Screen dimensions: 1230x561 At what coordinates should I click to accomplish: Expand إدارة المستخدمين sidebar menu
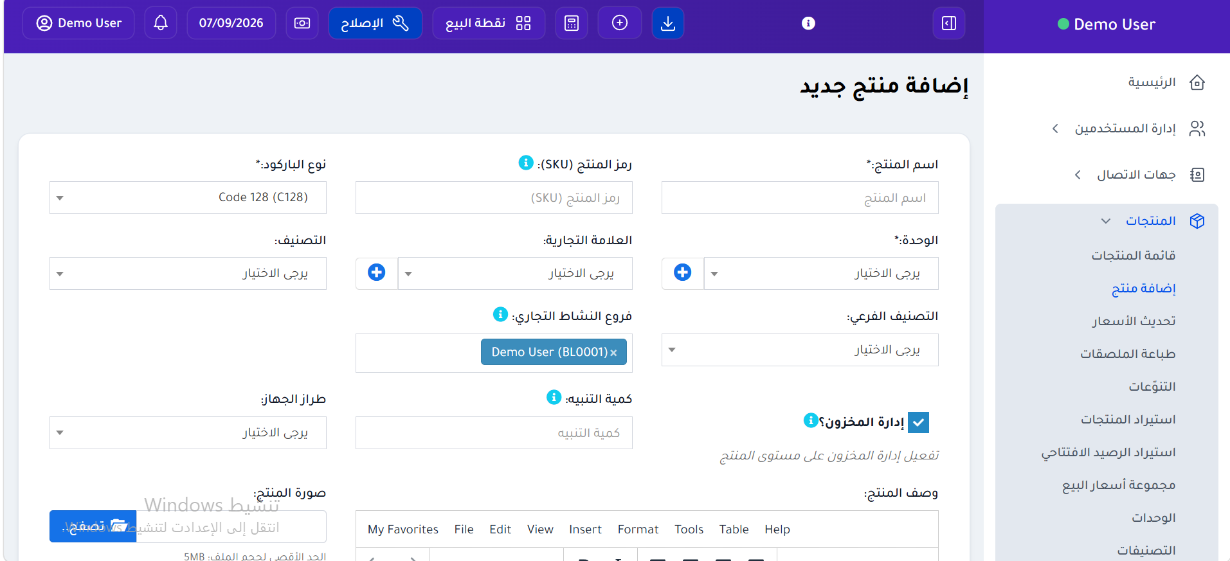click(1055, 129)
